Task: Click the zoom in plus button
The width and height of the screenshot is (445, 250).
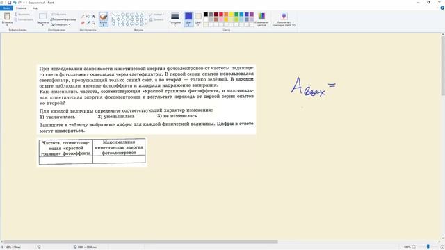Action: tap(442, 247)
